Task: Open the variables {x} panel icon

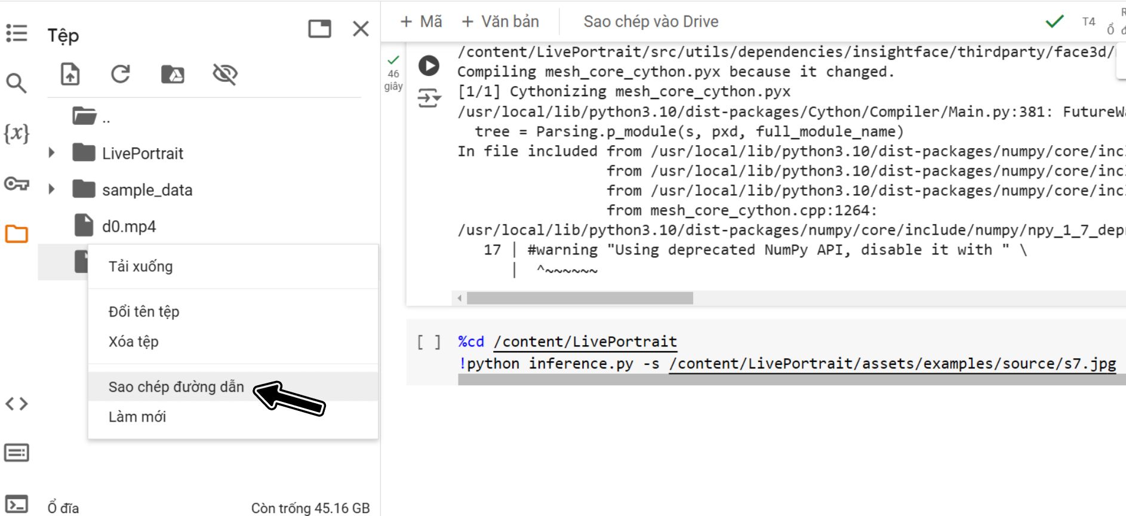Action: (16, 133)
